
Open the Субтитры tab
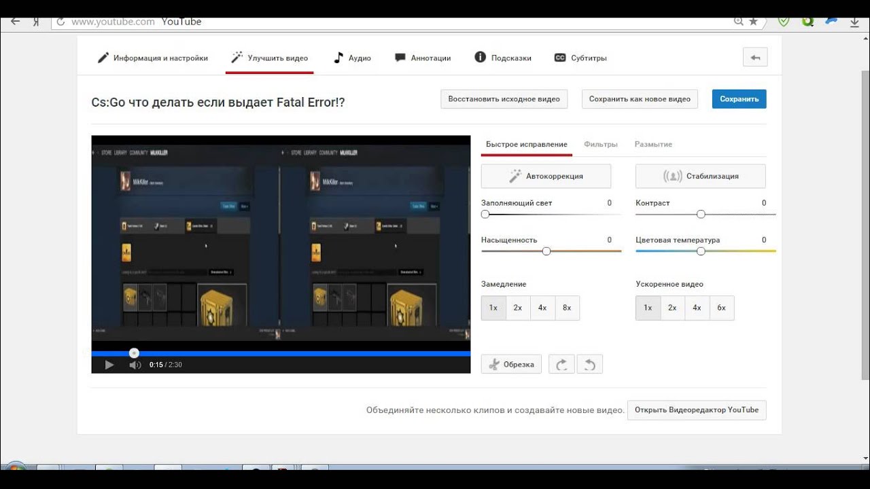click(580, 58)
